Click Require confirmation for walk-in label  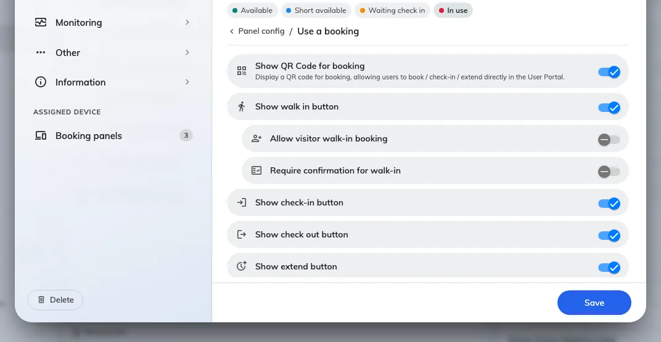click(335, 170)
